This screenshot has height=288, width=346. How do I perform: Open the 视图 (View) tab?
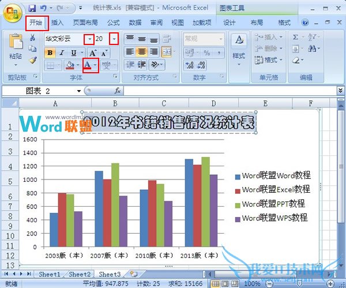click(178, 23)
